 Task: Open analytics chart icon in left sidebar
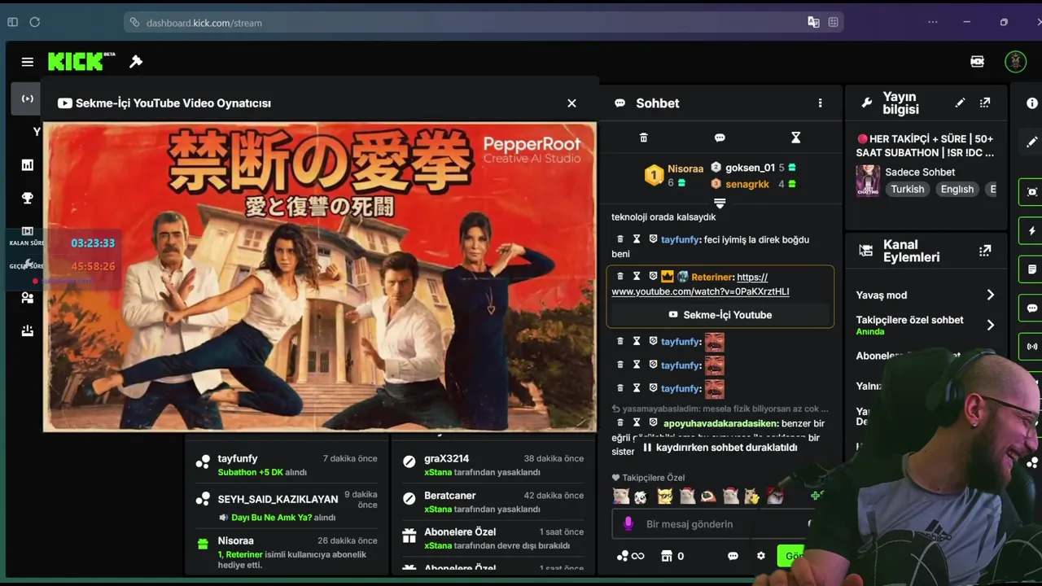pyautogui.click(x=27, y=165)
